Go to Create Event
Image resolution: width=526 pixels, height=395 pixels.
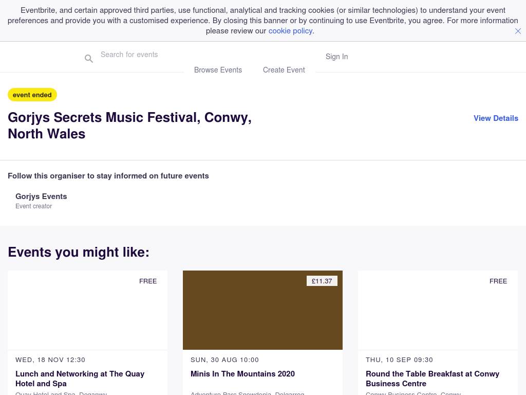point(284,70)
